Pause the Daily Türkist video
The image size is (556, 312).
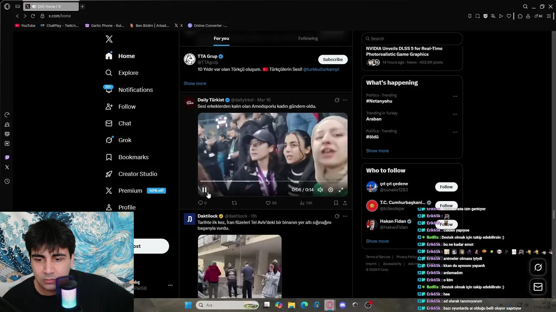[x=204, y=190]
